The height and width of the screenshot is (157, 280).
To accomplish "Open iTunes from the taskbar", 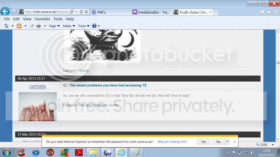I will click(x=36, y=152).
